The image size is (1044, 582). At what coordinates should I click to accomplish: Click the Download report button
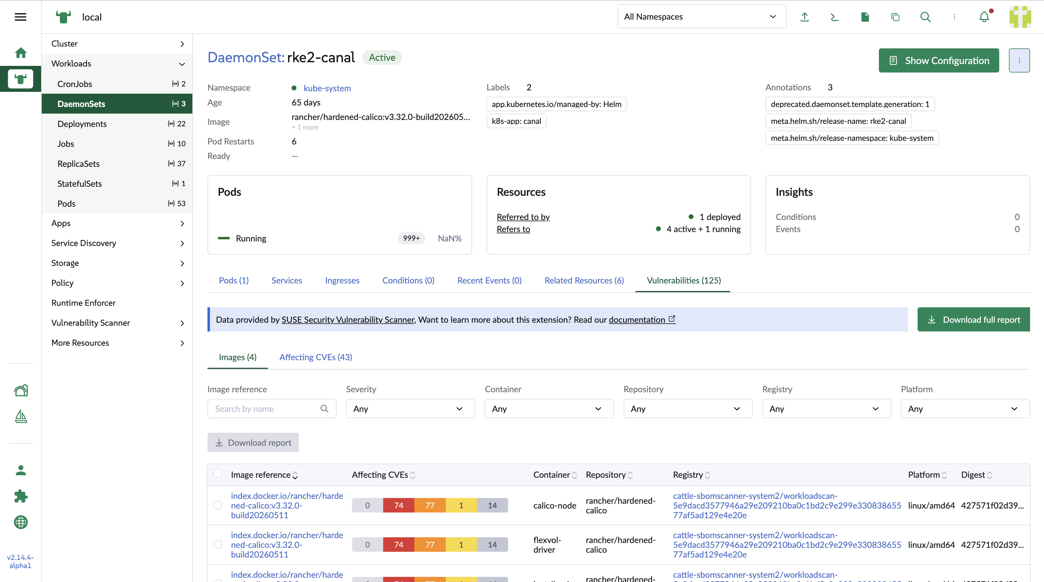pos(253,442)
